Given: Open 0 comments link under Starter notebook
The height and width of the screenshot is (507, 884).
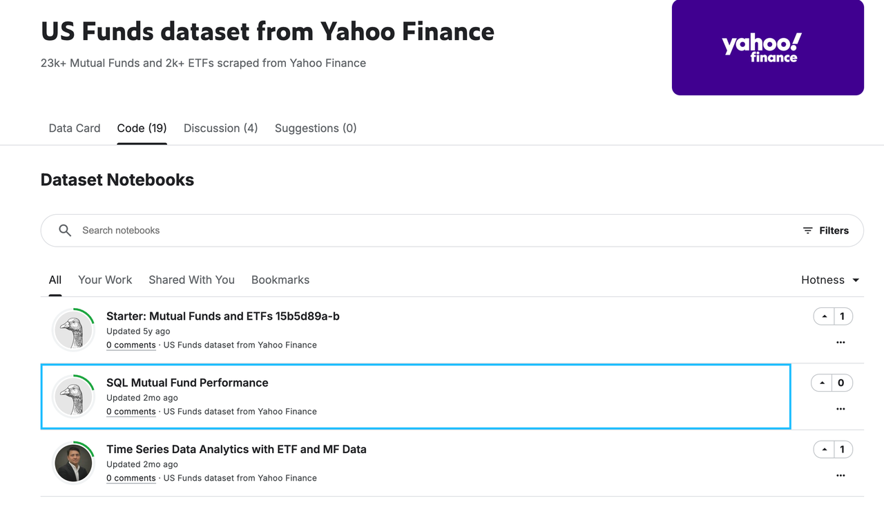Looking at the screenshot, I should pyautogui.click(x=131, y=345).
